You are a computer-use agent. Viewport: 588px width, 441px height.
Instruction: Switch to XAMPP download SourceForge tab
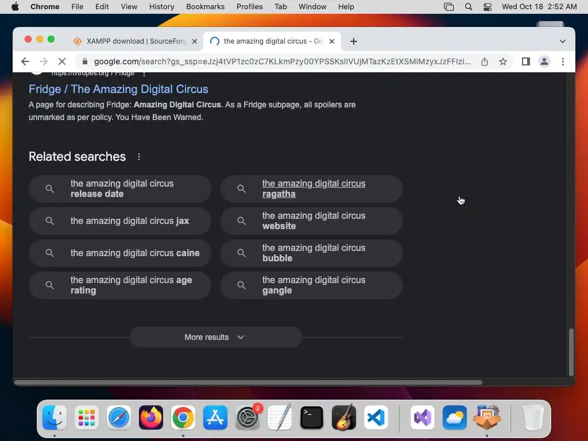(x=135, y=41)
